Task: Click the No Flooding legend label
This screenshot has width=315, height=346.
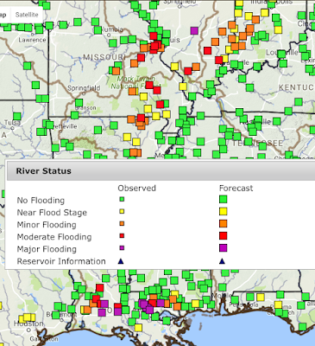Action: 41,201
